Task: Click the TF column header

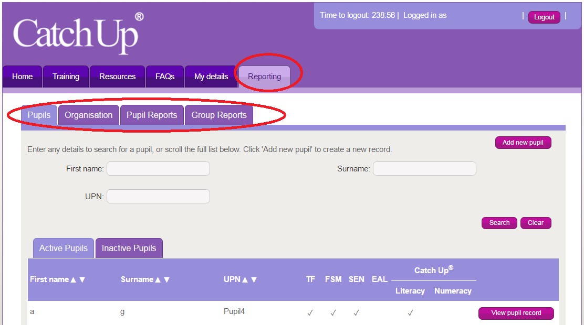Action: [x=310, y=279]
